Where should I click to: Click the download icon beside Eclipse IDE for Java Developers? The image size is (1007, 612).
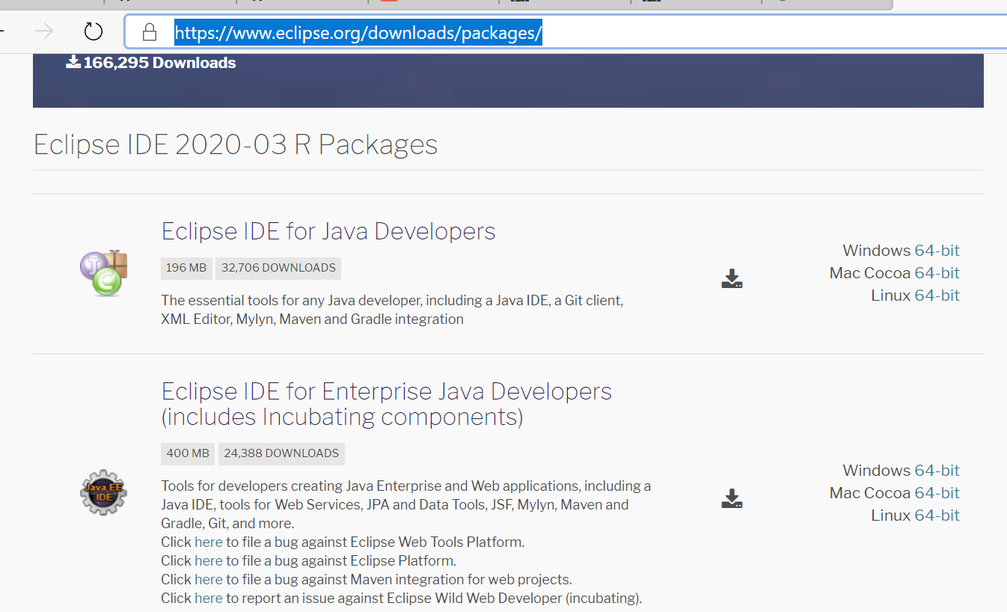click(731, 278)
